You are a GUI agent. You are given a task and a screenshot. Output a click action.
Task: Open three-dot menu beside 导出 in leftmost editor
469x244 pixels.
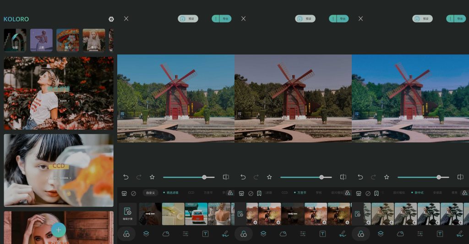click(x=216, y=19)
